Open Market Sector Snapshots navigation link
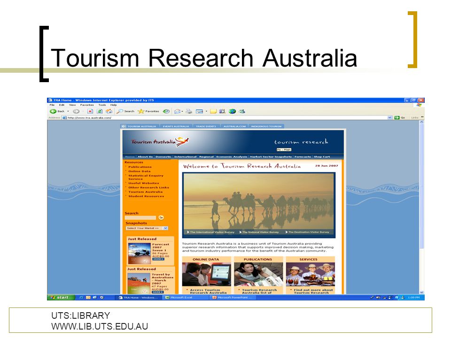 pyautogui.click(x=271, y=157)
